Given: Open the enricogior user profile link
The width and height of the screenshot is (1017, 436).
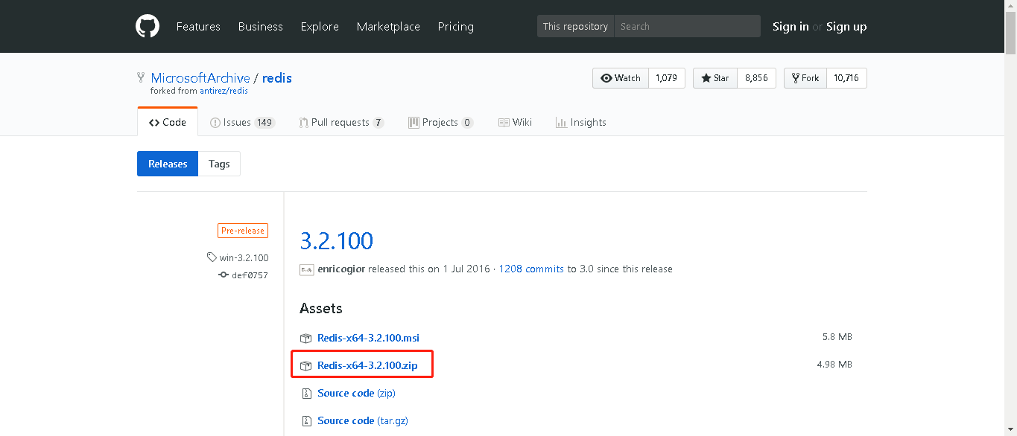Looking at the screenshot, I should 341,269.
